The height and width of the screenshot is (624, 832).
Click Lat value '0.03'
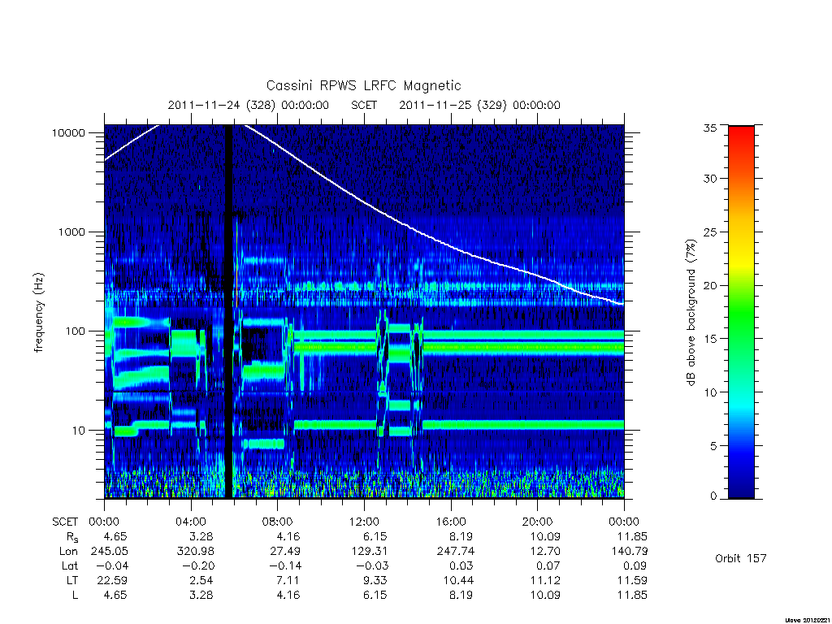coord(461,566)
